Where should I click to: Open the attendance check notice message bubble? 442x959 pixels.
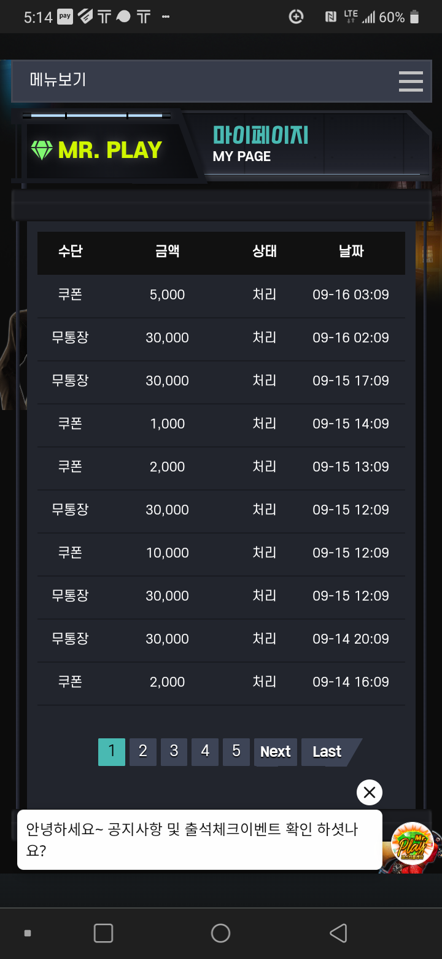200,840
